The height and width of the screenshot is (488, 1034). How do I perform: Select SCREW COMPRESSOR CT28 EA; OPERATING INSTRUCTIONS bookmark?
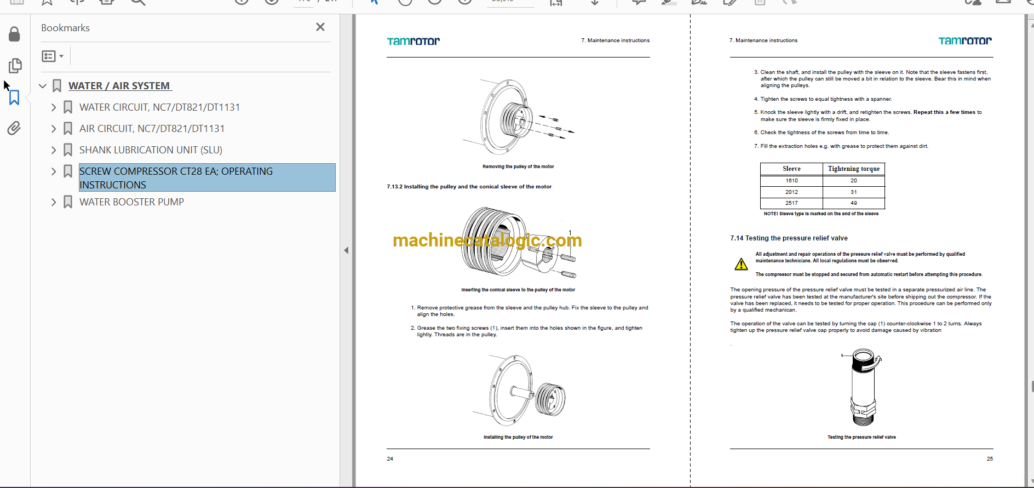click(x=207, y=177)
